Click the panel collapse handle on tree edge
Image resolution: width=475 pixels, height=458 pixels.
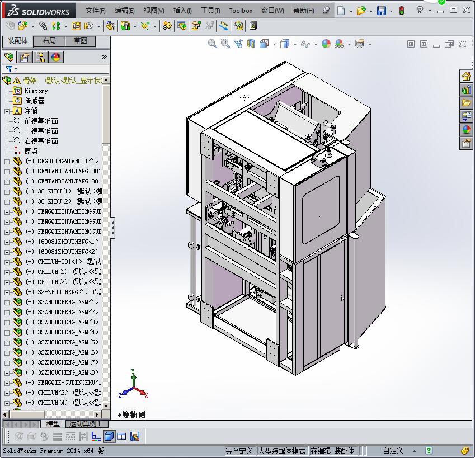(112, 228)
